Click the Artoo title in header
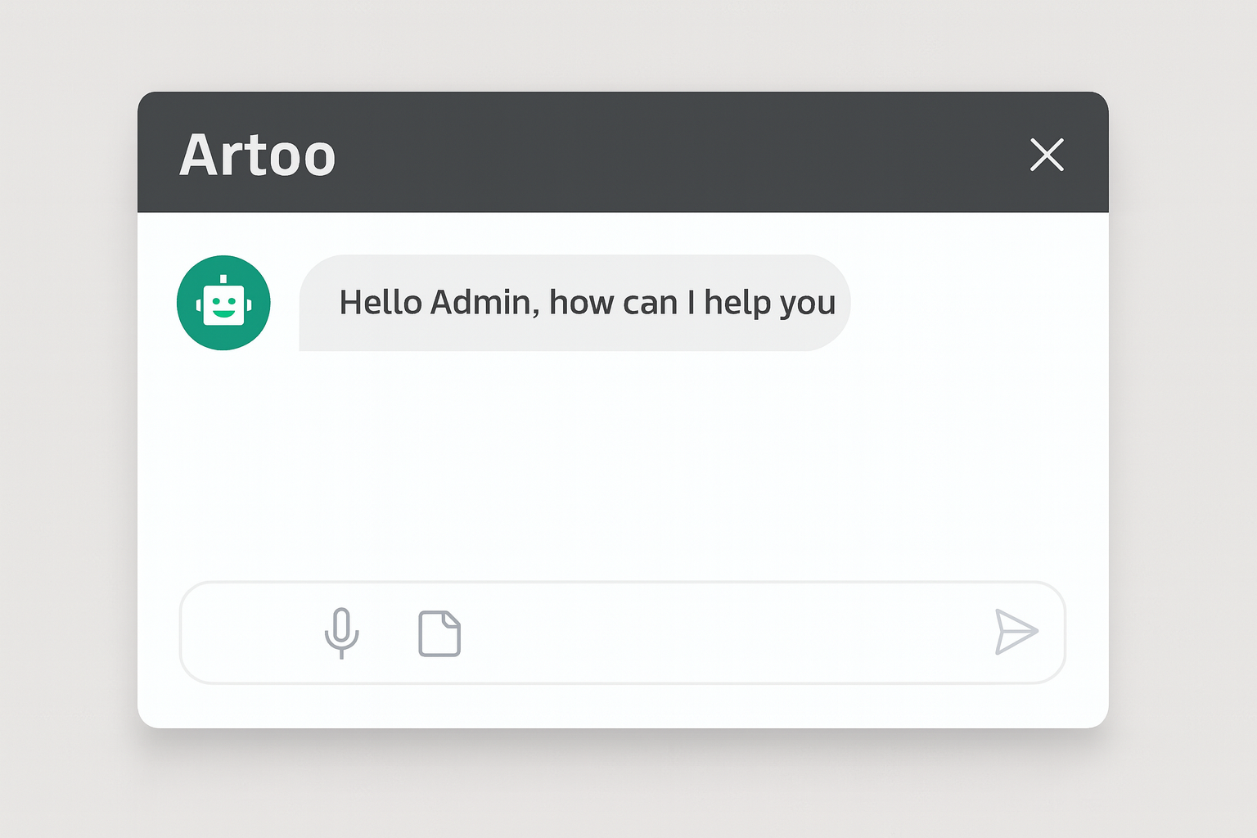 257,155
